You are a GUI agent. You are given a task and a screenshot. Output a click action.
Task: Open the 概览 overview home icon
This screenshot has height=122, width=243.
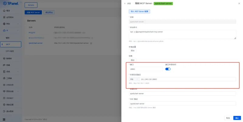pyautogui.click(x=4, y=11)
